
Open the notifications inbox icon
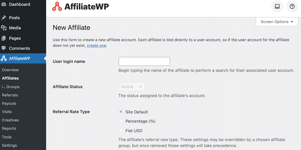277,6
